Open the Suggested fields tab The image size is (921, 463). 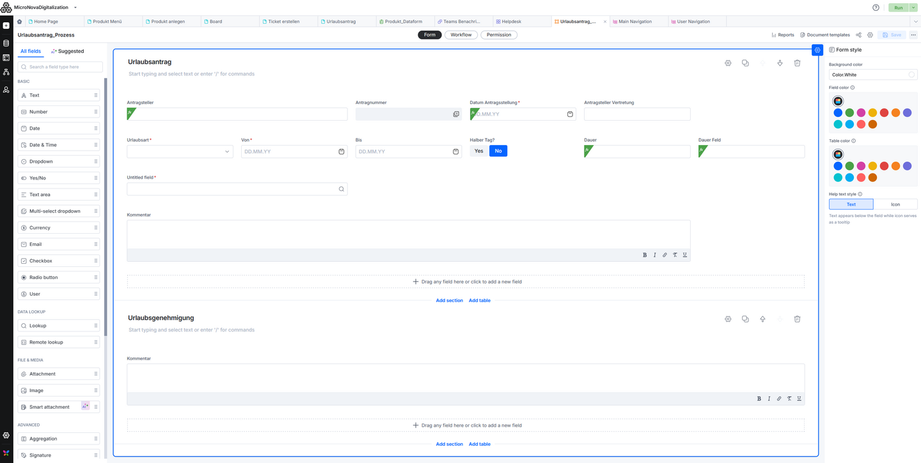(67, 51)
